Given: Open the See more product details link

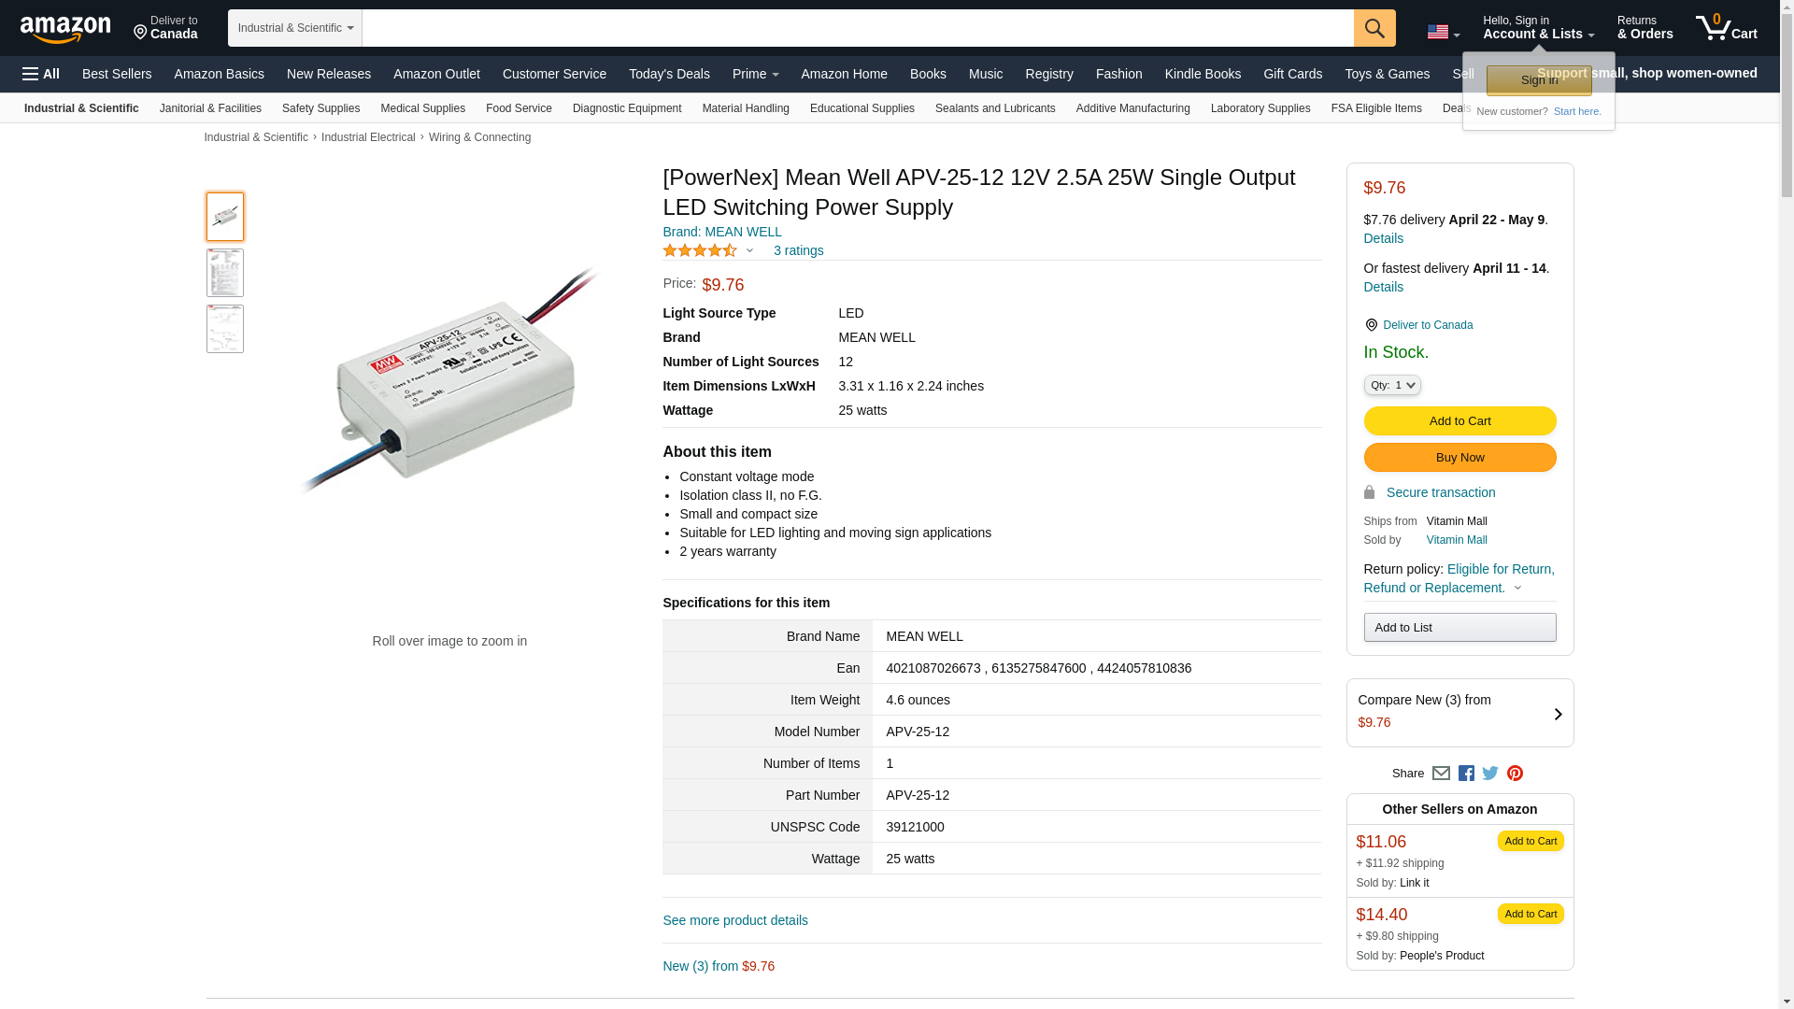Looking at the screenshot, I should click(x=735, y=920).
